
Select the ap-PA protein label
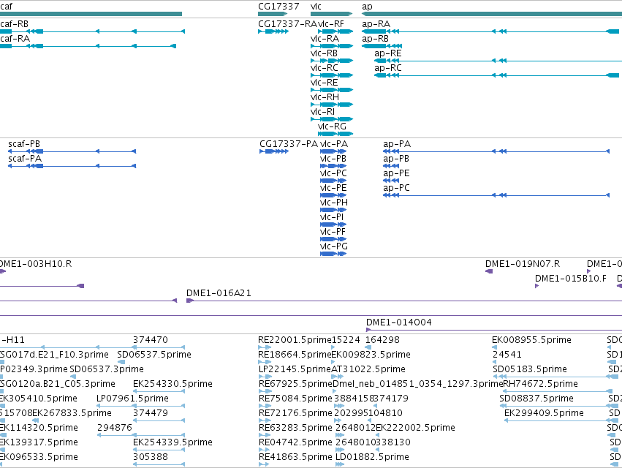[x=397, y=144]
